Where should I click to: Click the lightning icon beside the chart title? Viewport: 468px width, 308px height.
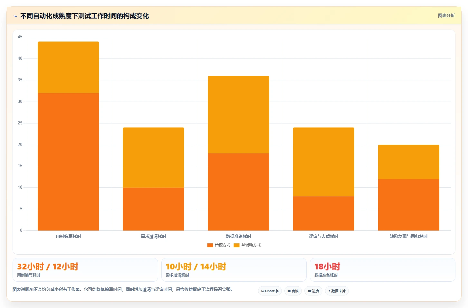tap(15, 16)
